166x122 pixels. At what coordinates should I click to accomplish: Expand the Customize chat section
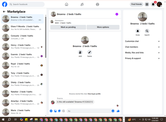point(142,41)
